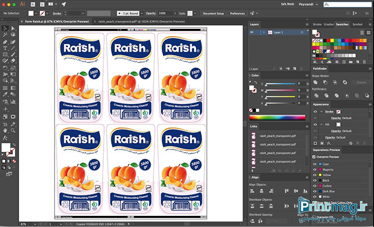Viewport: 374px width, 227px height.
Task: Switch to Form Raishai document tab
Action: click(x=57, y=21)
